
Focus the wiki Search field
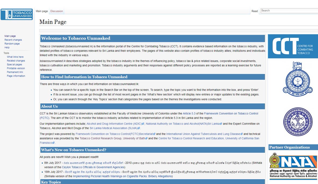coord(289,11)
